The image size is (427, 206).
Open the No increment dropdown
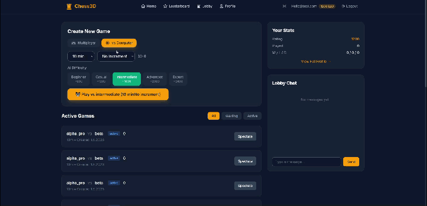tap(116, 56)
